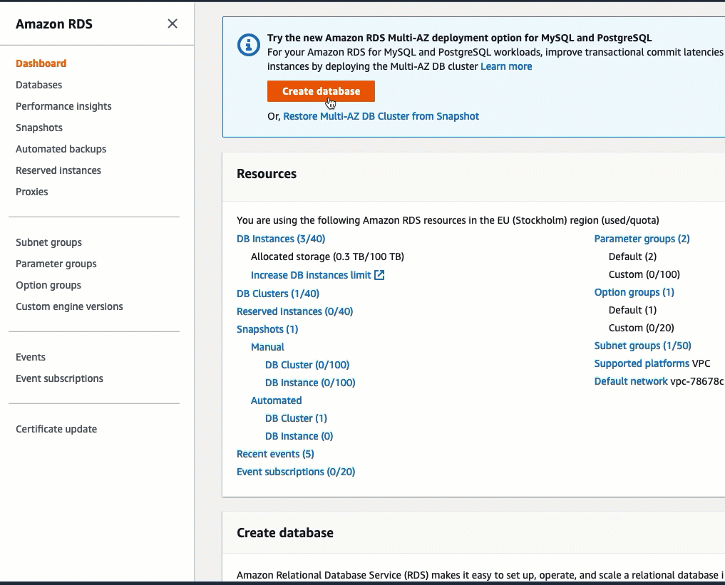The width and height of the screenshot is (725, 585).
Task: Open DB Clusters (1/40)
Action: tap(278, 293)
